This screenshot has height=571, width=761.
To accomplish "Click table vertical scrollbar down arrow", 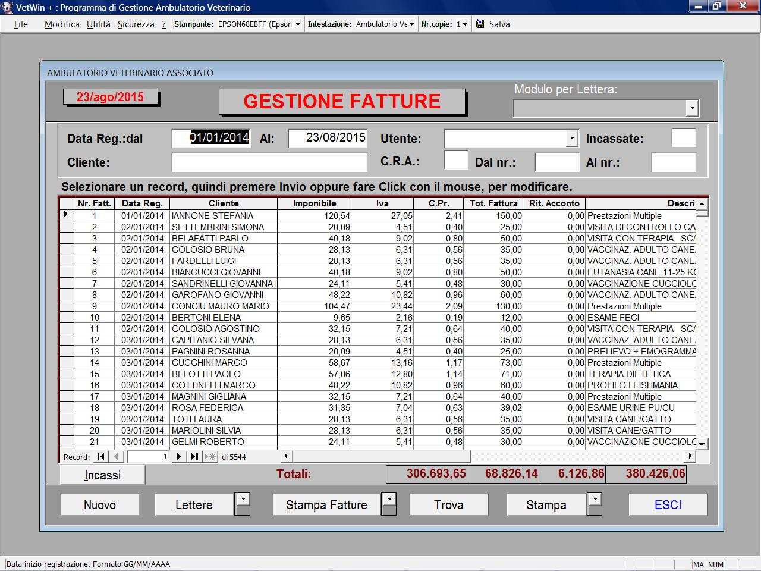I will tap(702, 444).
